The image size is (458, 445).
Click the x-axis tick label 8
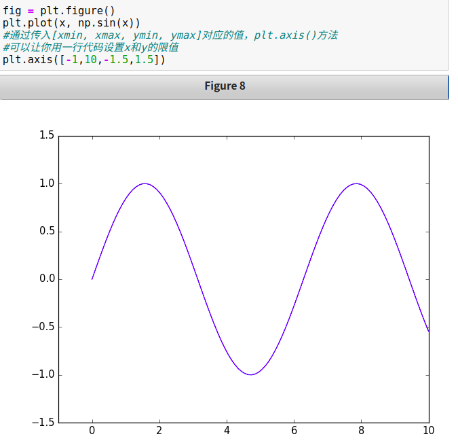point(362,431)
